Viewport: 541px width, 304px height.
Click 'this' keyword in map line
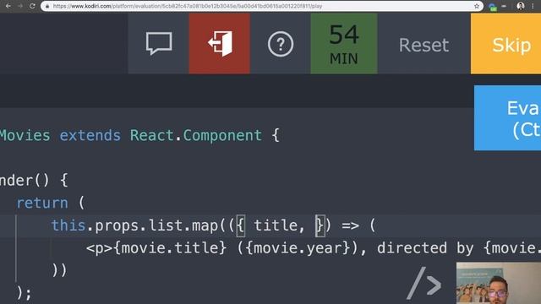(68, 225)
